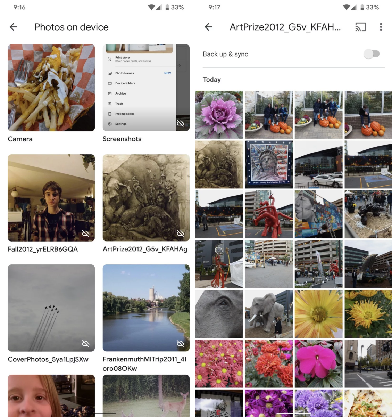Tap the FrankenmuthMITrip2011_4Ioro08OKw label
Screen dimensions: 392x417
(x=144, y=364)
